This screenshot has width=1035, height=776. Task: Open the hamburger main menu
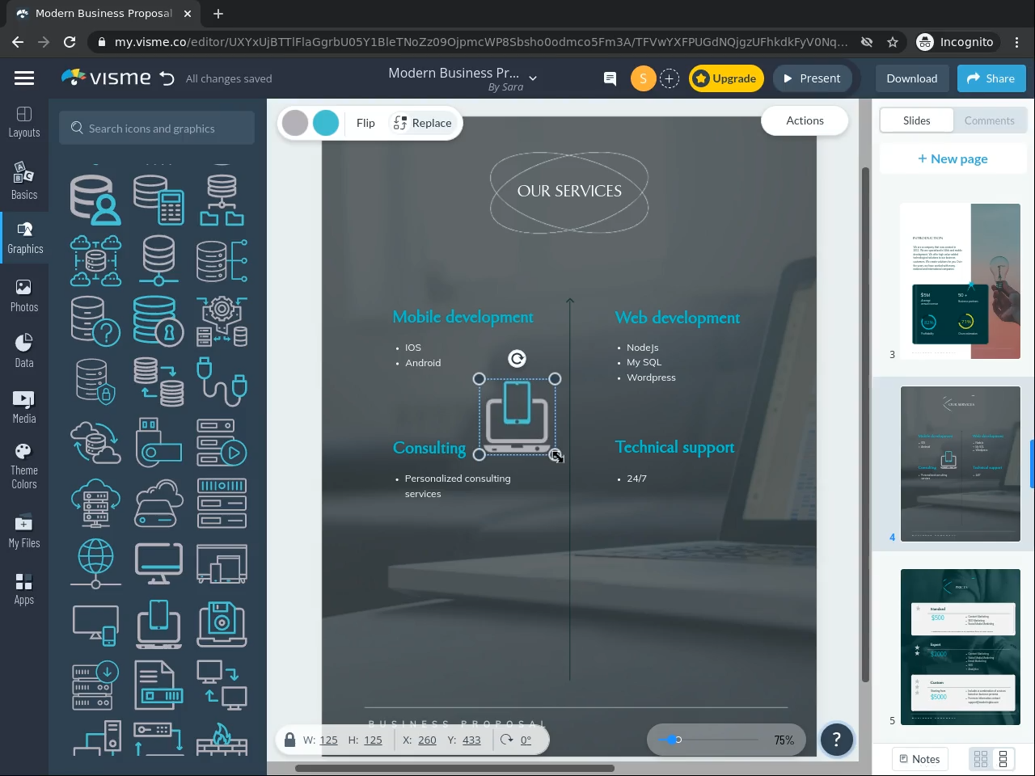[x=24, y=78]
